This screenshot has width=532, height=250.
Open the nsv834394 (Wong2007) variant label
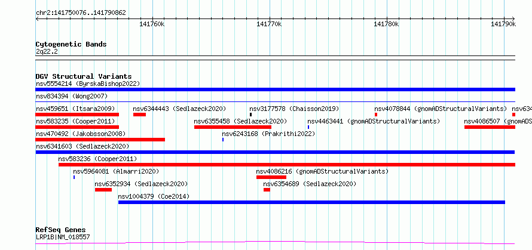[72, 96]
